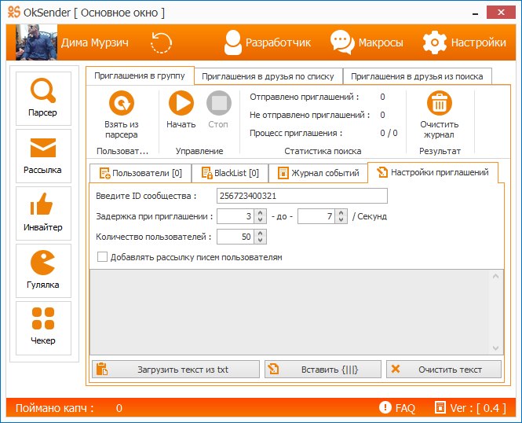Open Приглашения в друзья по списку tab
The height and width of the screenshot is (423, 522).
coord(268,76)
